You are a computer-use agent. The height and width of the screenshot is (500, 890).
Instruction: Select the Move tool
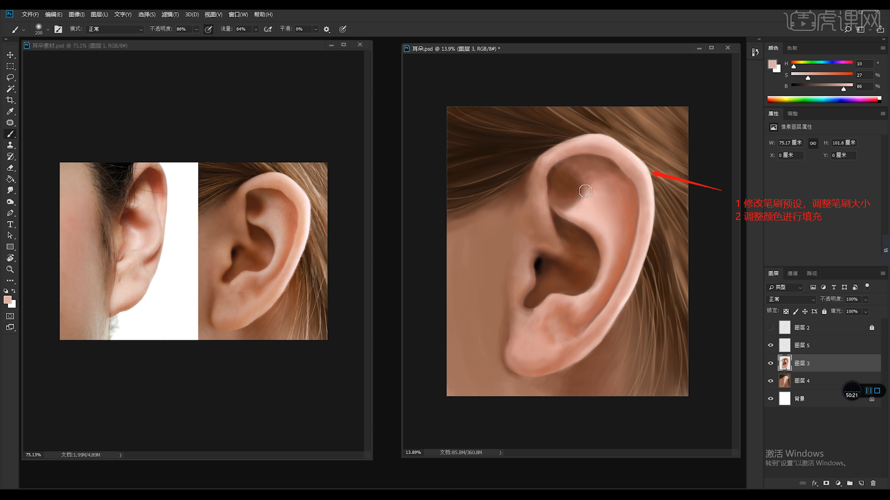coord(10,55)
